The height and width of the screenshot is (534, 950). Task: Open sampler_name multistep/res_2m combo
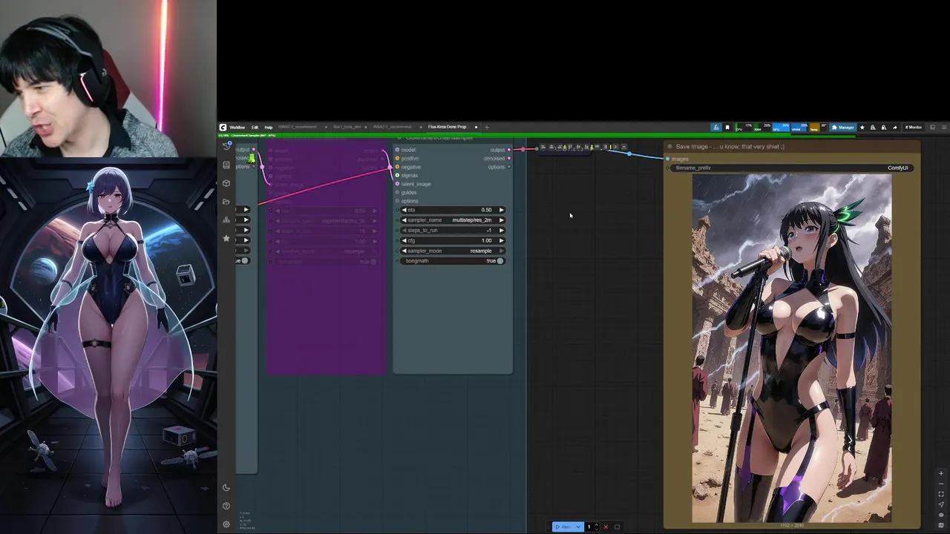[453, 220]
